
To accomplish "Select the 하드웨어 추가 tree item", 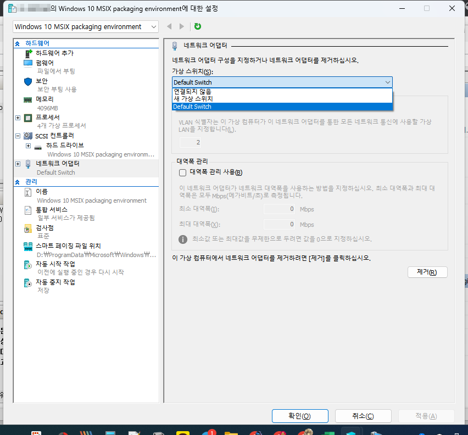I will coord(54,53).
